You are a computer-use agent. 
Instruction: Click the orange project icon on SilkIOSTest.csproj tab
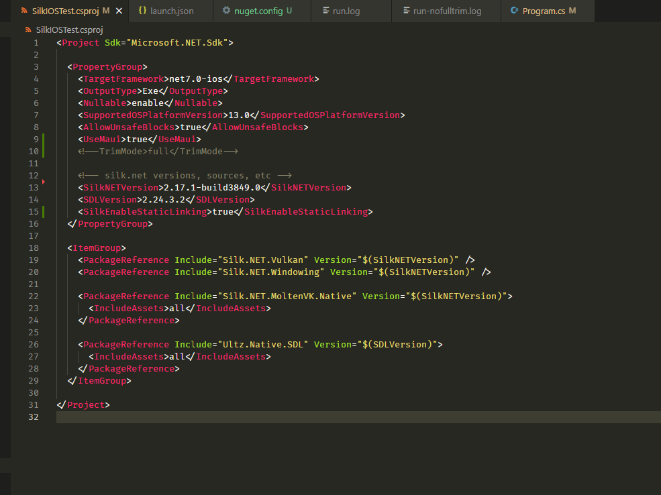click(x=24, y=11)
